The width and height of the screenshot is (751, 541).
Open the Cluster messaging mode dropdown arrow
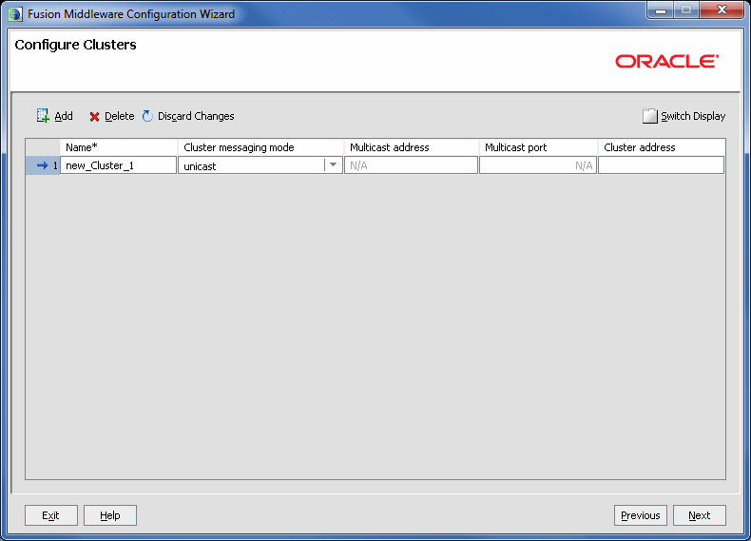coord(333,164)
